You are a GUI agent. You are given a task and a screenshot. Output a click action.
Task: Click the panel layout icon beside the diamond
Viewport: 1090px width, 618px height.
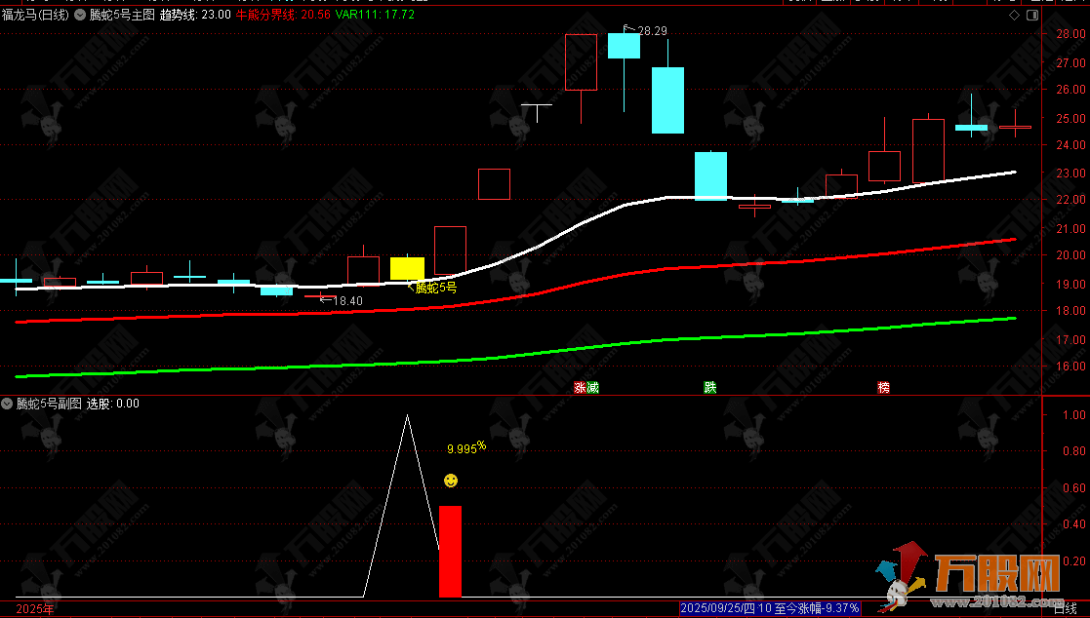coord(1032,15)
